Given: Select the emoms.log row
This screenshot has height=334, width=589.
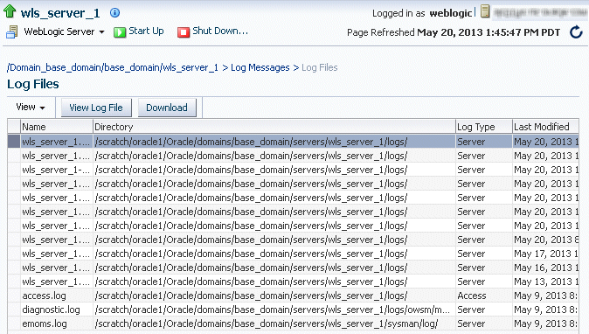Looking at the screenshot, I should click(x=293, y=324).
